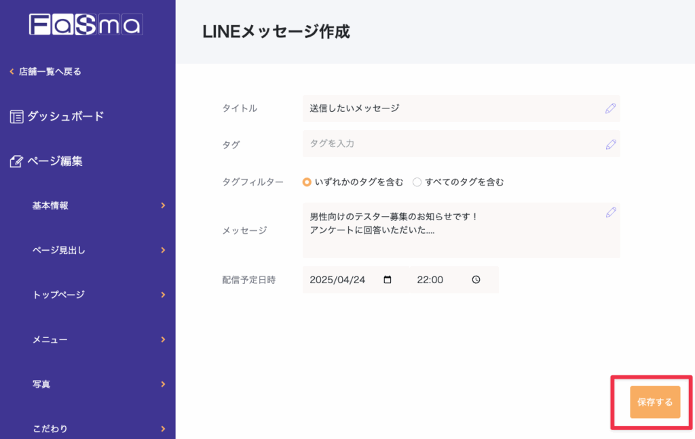The height and width of the screenshot is (439, 695).
Task: Click pencil icon in message box
Action: coord(610,213)
